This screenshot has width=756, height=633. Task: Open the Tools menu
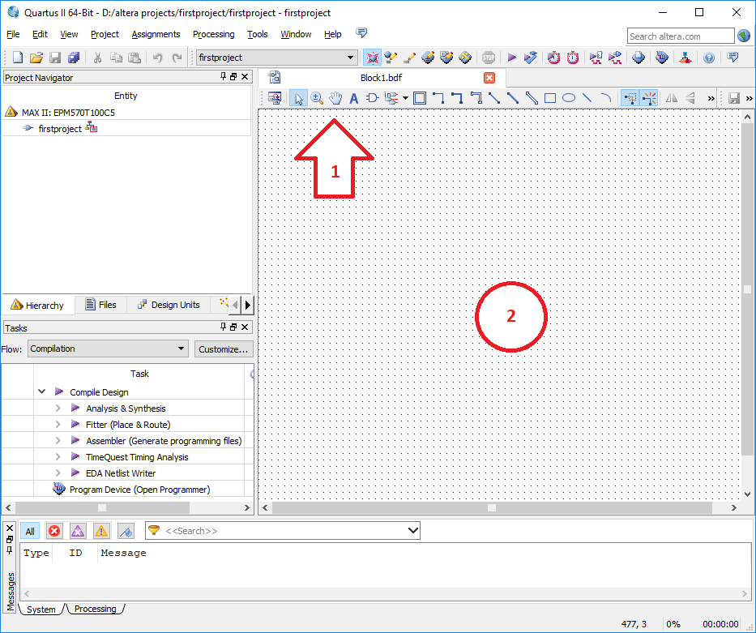(258, 34)
